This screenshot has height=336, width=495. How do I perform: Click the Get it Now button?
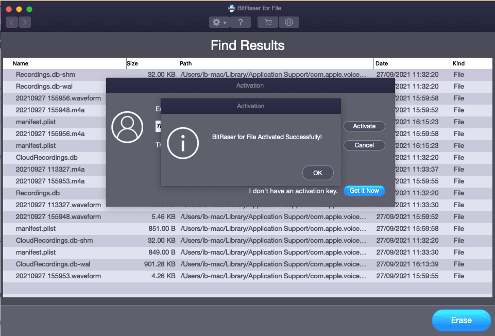tap(364, 191)
